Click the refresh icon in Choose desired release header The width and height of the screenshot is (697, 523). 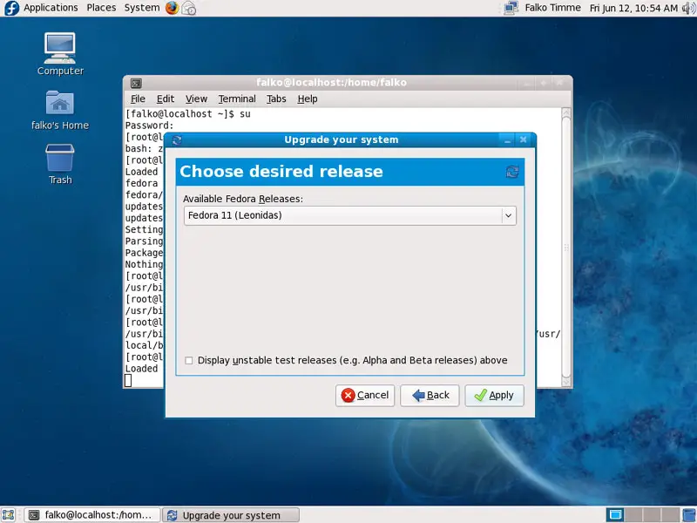click(x=512, y=172)
